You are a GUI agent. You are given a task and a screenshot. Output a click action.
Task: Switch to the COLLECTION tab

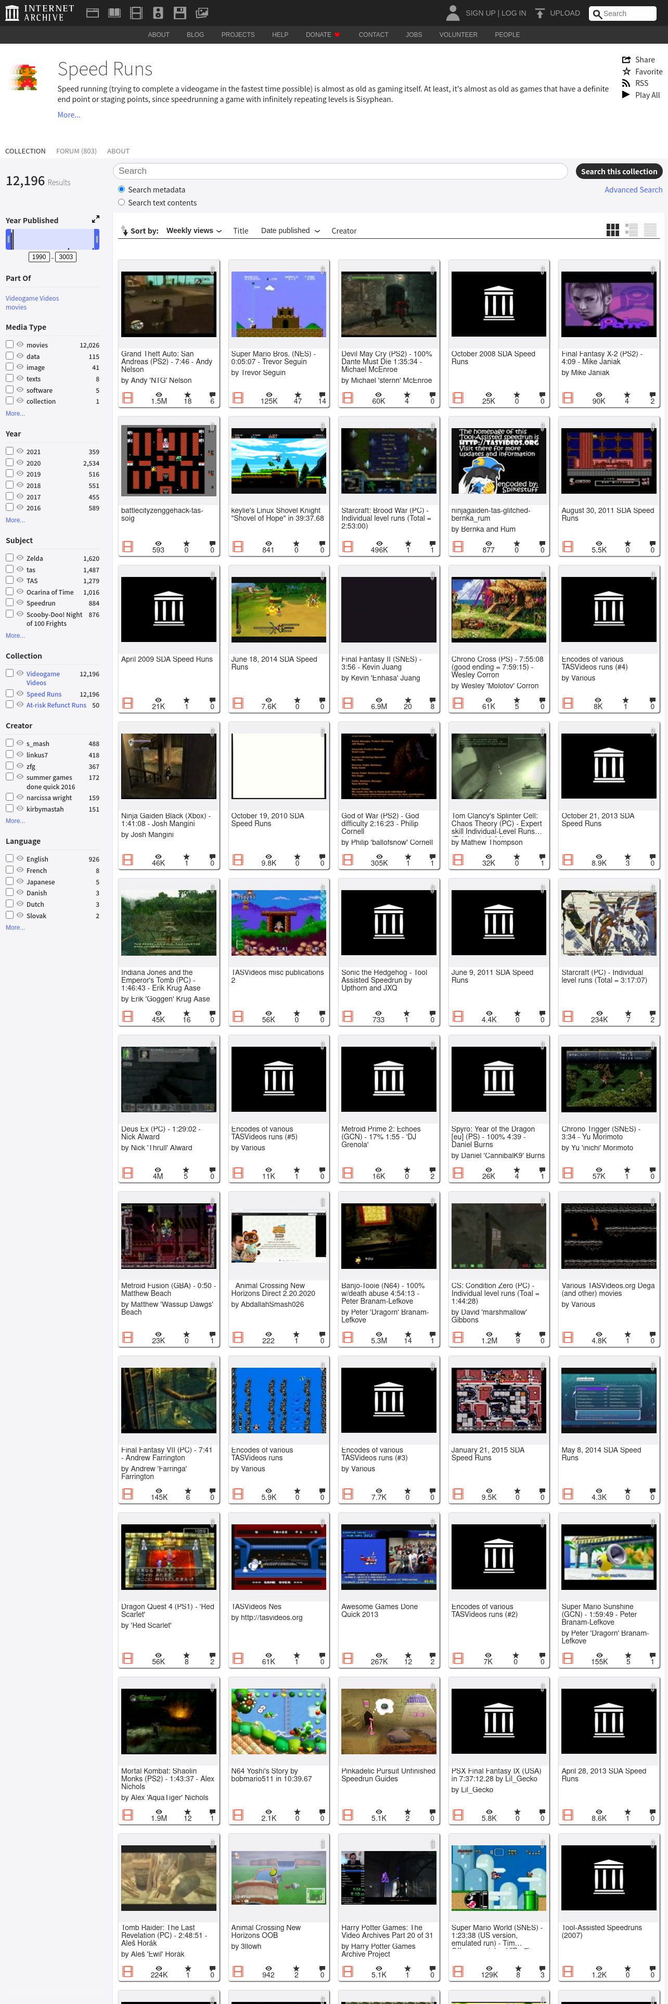click(25, 151)
